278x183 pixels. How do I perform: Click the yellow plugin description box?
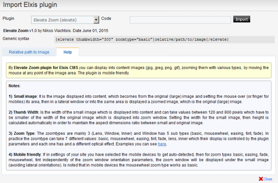(139, 70)
